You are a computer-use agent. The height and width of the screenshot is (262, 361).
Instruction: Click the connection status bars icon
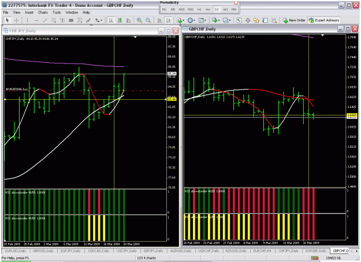point(315,258)
